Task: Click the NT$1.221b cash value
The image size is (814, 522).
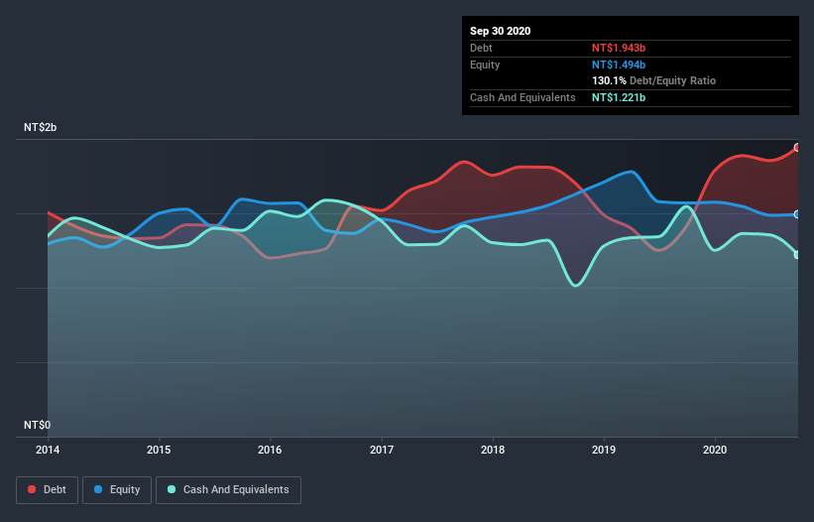Action: tap(619, 97)
